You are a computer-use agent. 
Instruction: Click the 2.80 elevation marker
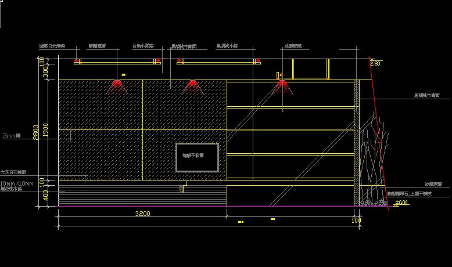375,63
